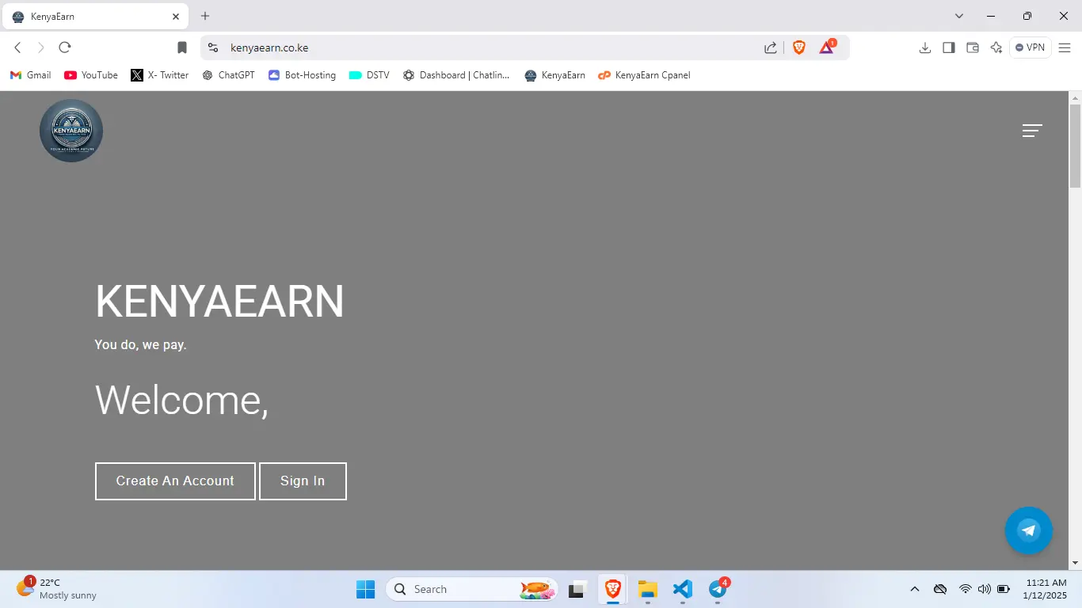Open Leo AI sparkle icon

click(x=996, y=47)
